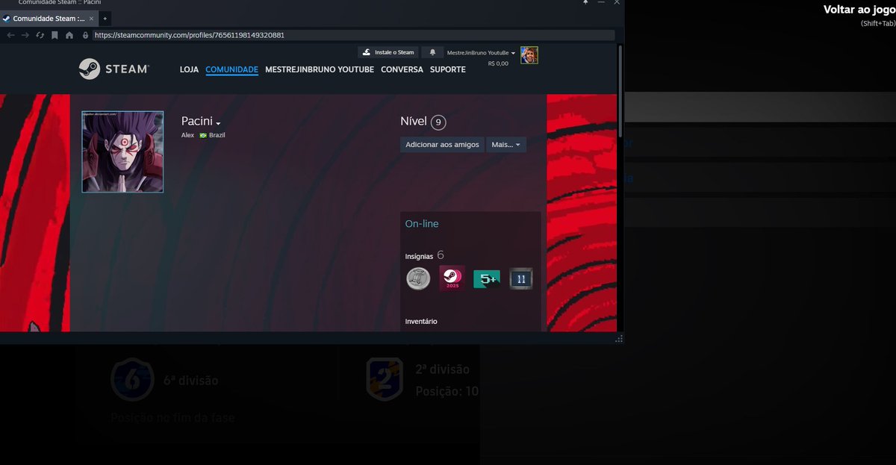Expand the Mais... options dropdown
Viewport: 896px width, 465px height.
506,144
